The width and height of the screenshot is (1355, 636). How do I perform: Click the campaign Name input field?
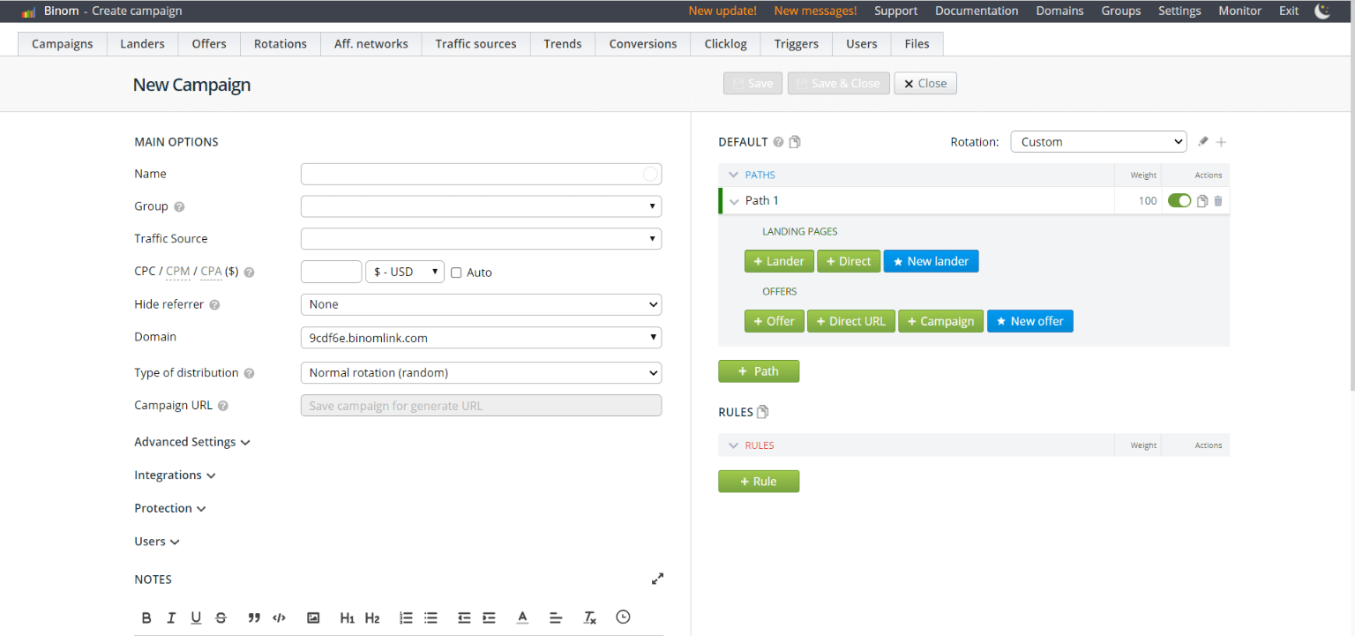[472, 175]
